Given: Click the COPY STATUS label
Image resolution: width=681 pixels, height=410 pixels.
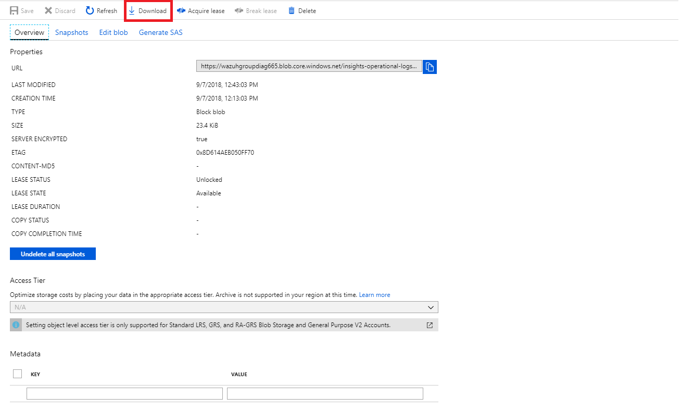Looking at the screenshot, I should point(30,220).
